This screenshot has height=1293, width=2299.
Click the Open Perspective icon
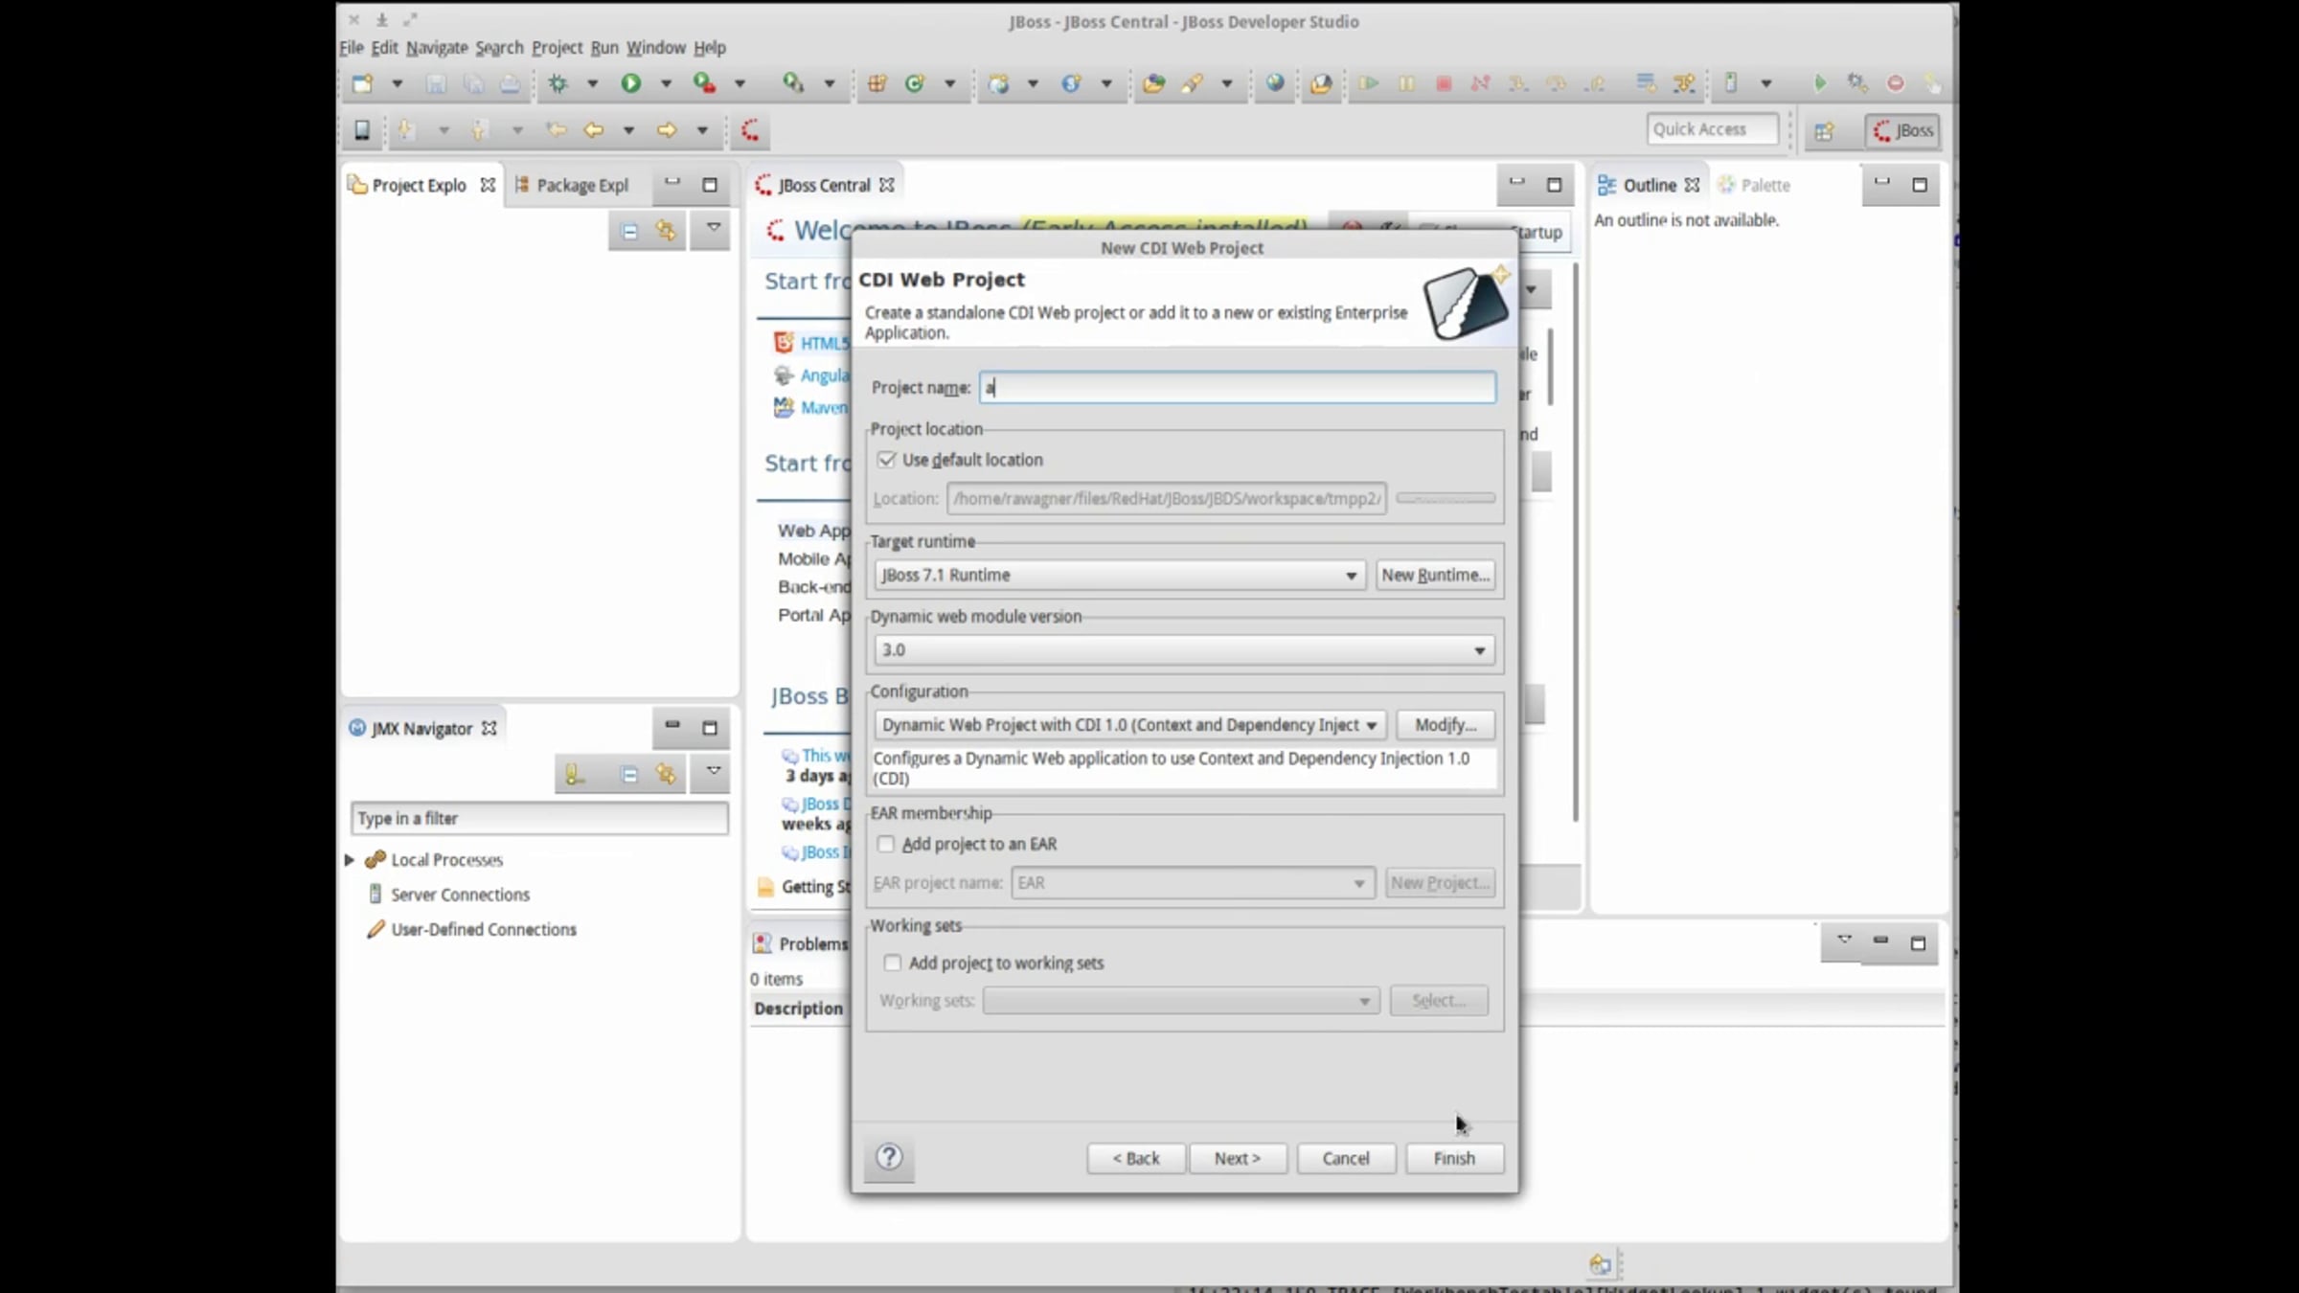coord(1824,130)
